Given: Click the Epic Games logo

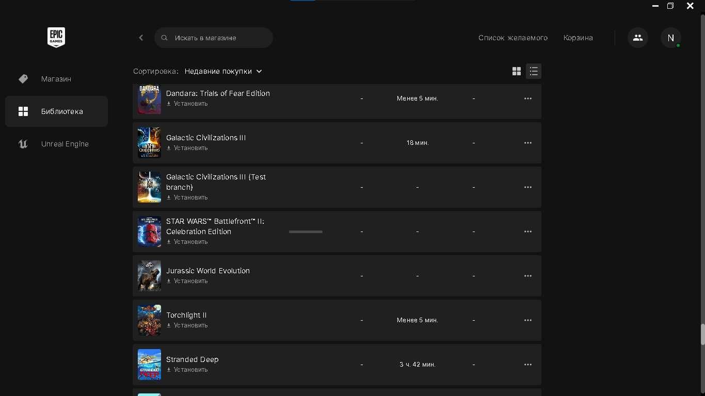Looking at the screenshot, I should (x=56, y=38).
